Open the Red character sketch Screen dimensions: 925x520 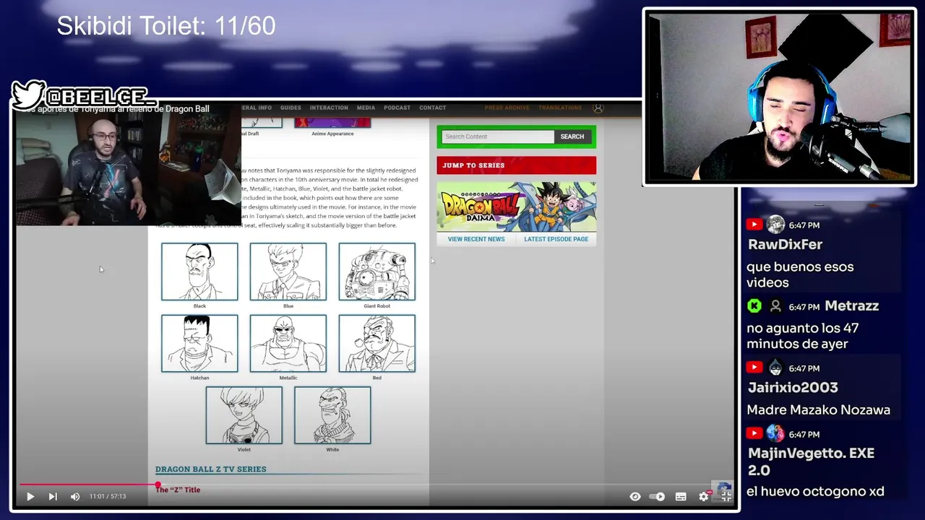click(x=377, y=343)
